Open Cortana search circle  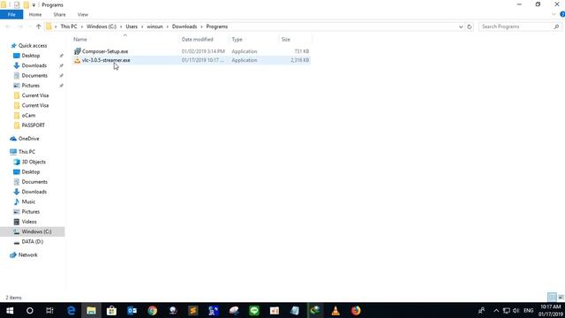(x=29, y=310)
